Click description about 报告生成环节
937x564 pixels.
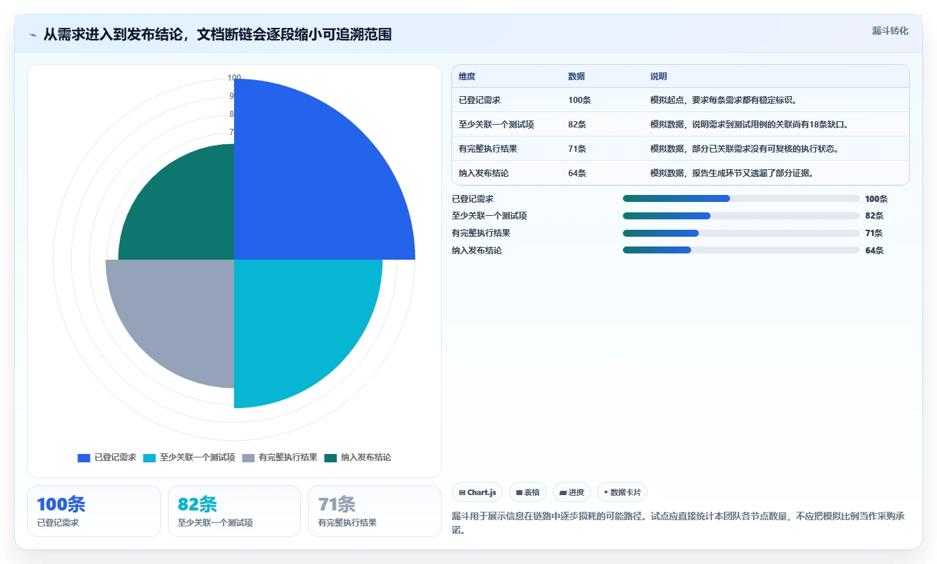731,173
